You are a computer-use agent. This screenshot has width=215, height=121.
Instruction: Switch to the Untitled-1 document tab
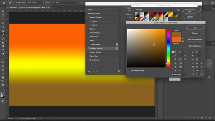[x=29, y=7]
